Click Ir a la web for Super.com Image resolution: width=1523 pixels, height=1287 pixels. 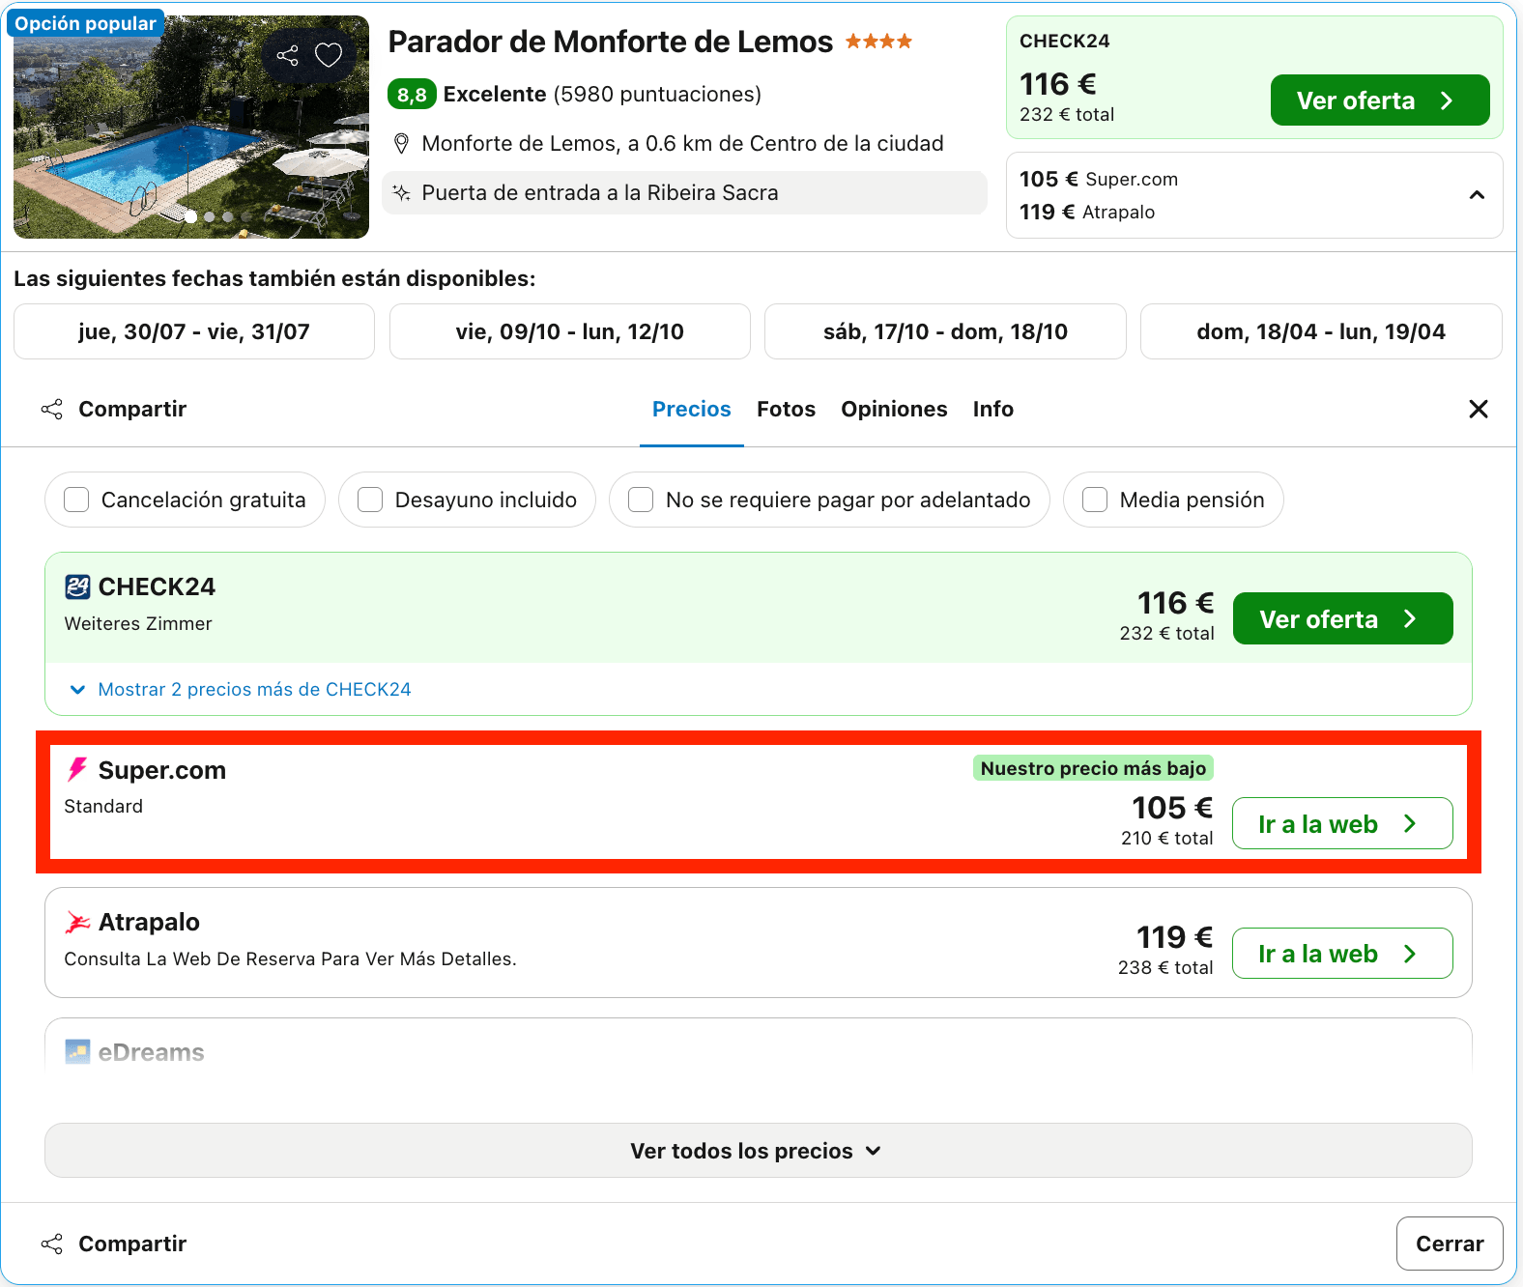pos(1342,823)
